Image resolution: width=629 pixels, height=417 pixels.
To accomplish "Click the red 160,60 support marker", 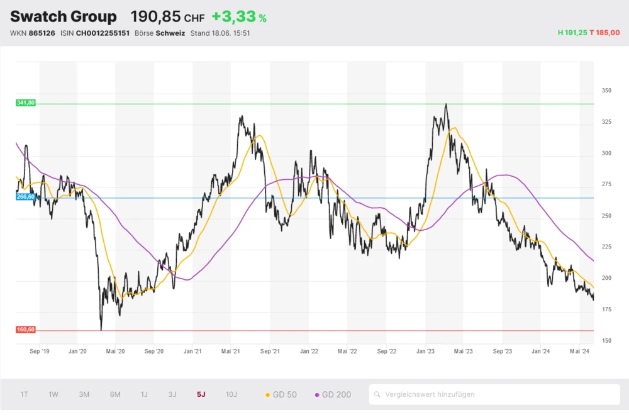I will click(x=25, y=329).
